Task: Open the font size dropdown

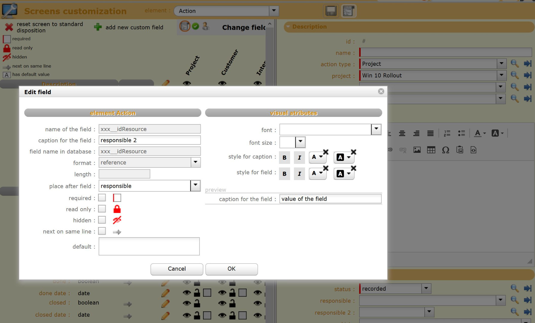Action: click(x=300, y=142)
